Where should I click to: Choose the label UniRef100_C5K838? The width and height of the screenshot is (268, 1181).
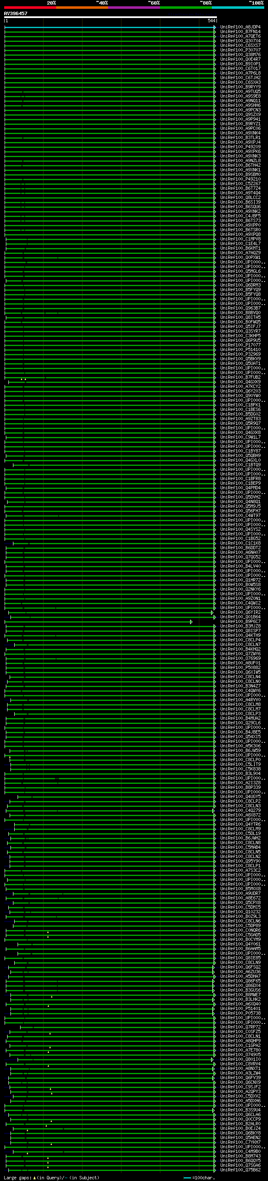[240, 769]
